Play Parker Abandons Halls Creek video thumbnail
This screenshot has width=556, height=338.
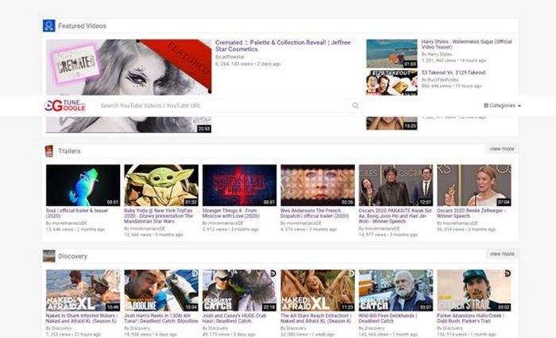click(473, 289)
